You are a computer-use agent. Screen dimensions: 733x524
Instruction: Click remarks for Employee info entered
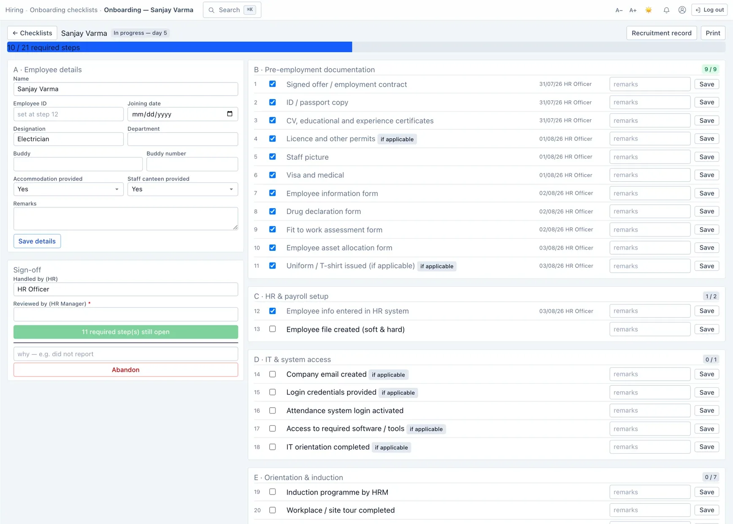(650, 311)
